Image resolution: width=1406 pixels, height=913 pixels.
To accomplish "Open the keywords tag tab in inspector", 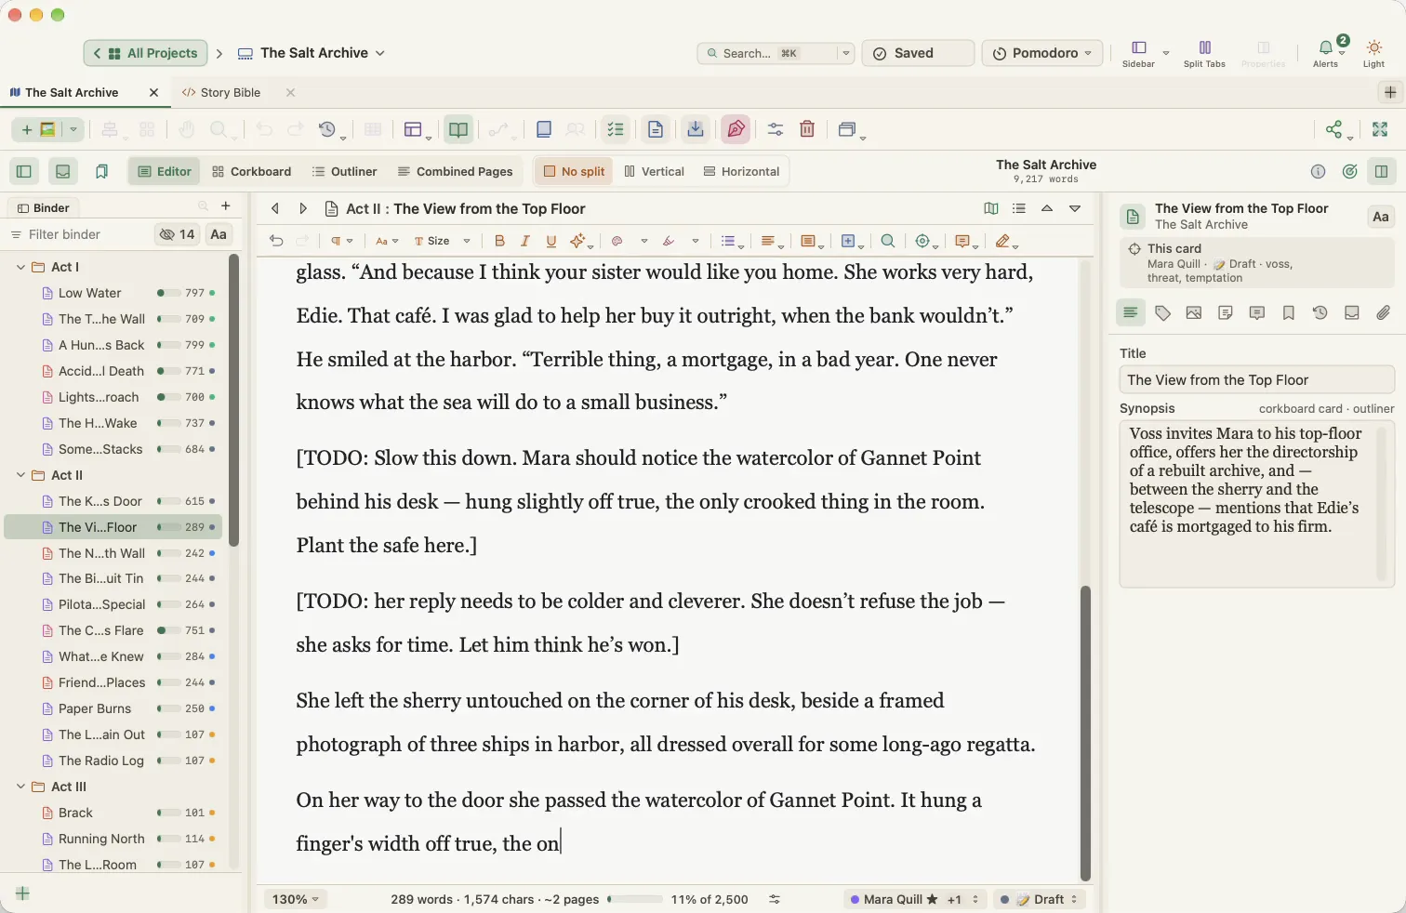I will point(1162,313).
